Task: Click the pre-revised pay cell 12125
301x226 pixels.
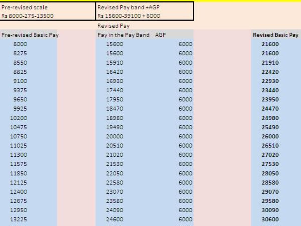Action: click(19, 183)
